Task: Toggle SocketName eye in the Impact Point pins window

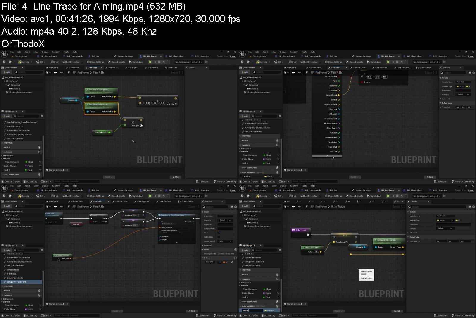Action: pos(278,159)
